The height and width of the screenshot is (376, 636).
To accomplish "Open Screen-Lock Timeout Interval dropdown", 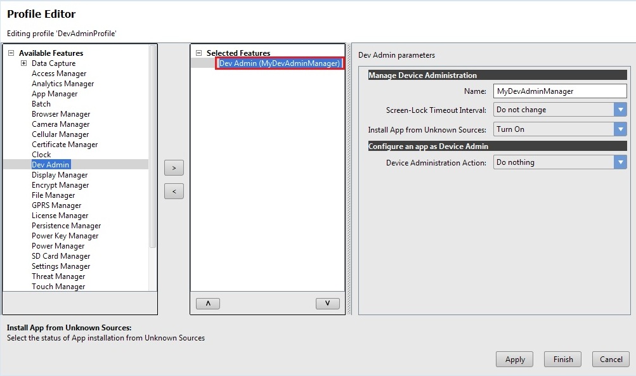I will [620, 110].
